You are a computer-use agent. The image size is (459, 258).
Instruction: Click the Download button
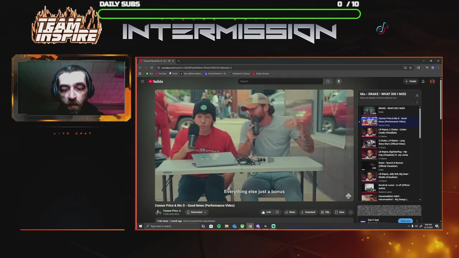[308, 212]
